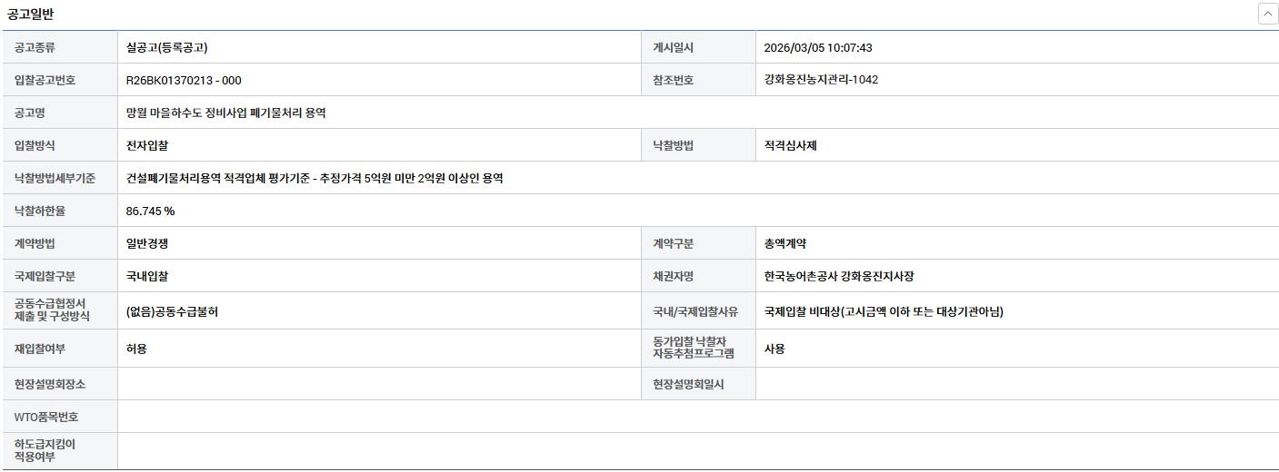
Task: Click the 86.745 % lower limit rate value
Action: (150, 211)
